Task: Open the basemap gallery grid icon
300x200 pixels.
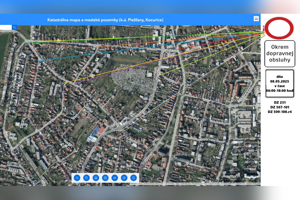Action: point(105,178)
